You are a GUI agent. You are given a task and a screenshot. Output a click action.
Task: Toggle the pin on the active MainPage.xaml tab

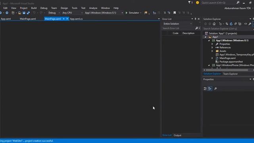click(63, 19)
